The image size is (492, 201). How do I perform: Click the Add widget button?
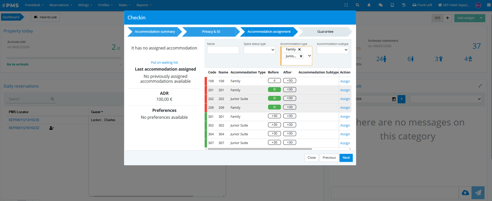[466, 18]
